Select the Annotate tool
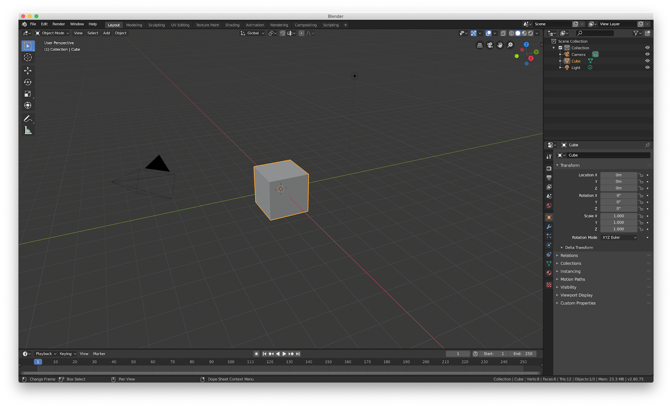672x407 pixels. [28, 119]
